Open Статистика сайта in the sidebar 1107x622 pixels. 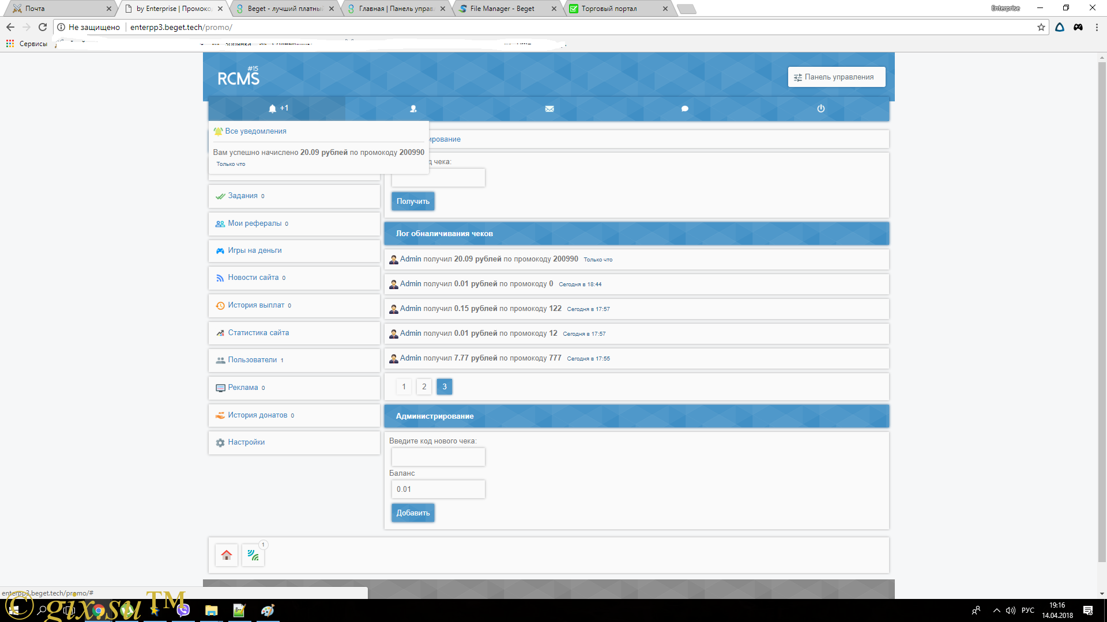point(294,333)
